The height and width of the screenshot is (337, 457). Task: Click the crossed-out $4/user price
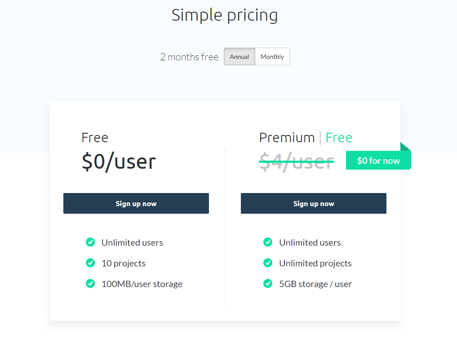pos(297,162)
